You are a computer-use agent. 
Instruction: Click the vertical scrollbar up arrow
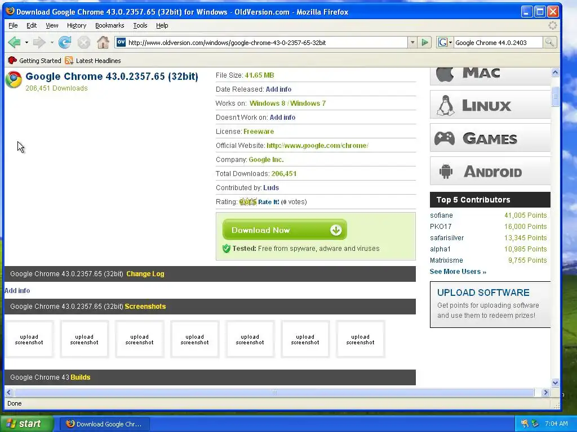click(555, 73)
